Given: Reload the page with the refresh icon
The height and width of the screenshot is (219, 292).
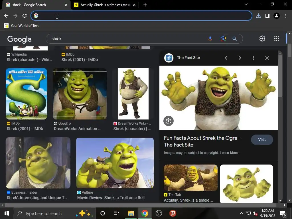Looking at the screenshot, I should pos(25,16).
